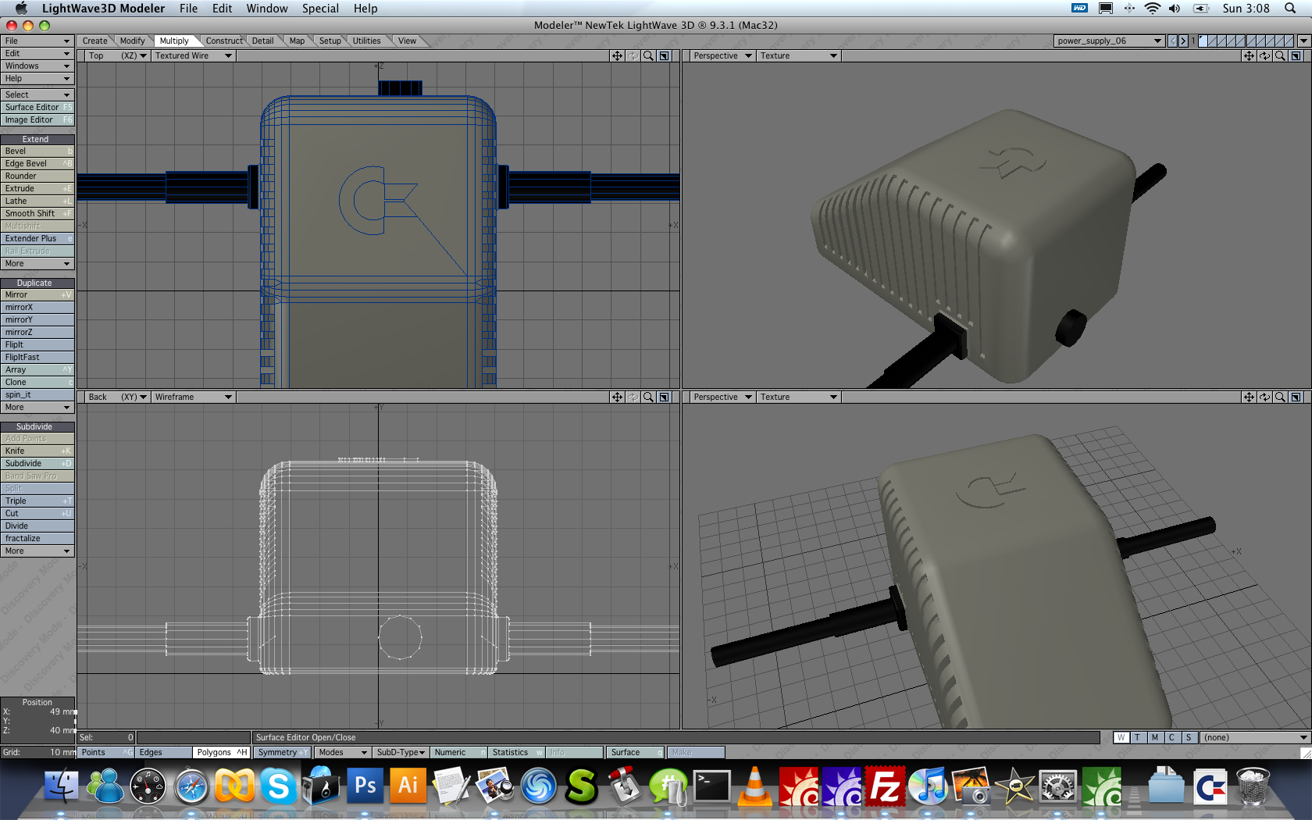Click the pan icon of the Top viewport

617,56
